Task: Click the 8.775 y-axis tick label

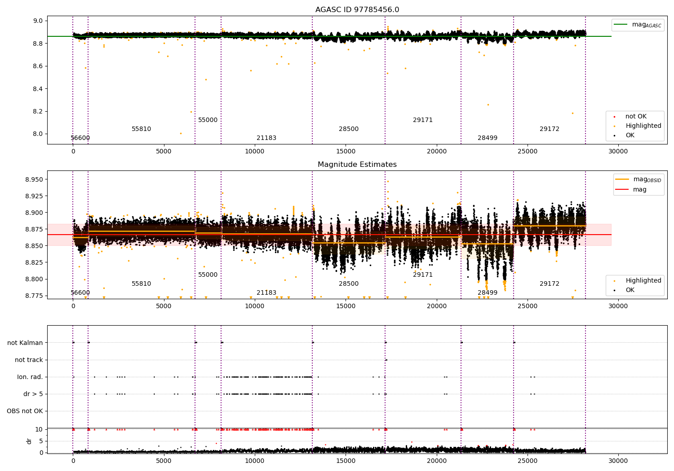Action: (x=34, y=296)
